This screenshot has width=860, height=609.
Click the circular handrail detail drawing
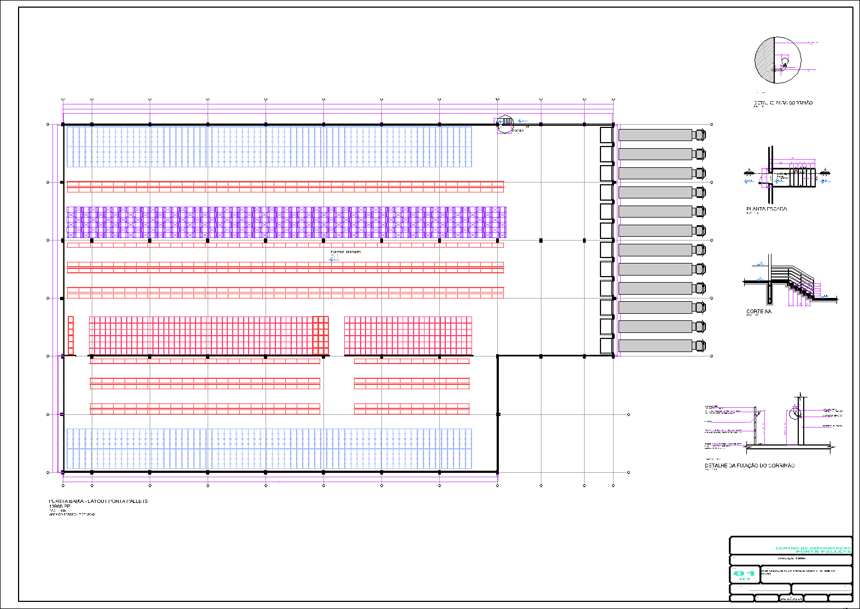click(777, 60)
